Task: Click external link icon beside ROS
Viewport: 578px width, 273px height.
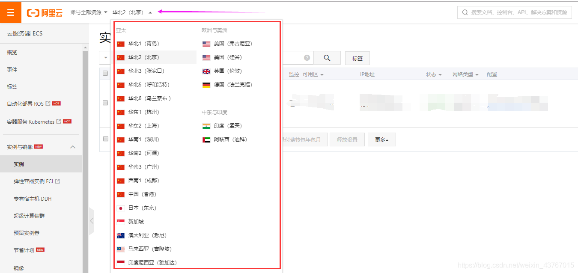Action: coord(48,104)
